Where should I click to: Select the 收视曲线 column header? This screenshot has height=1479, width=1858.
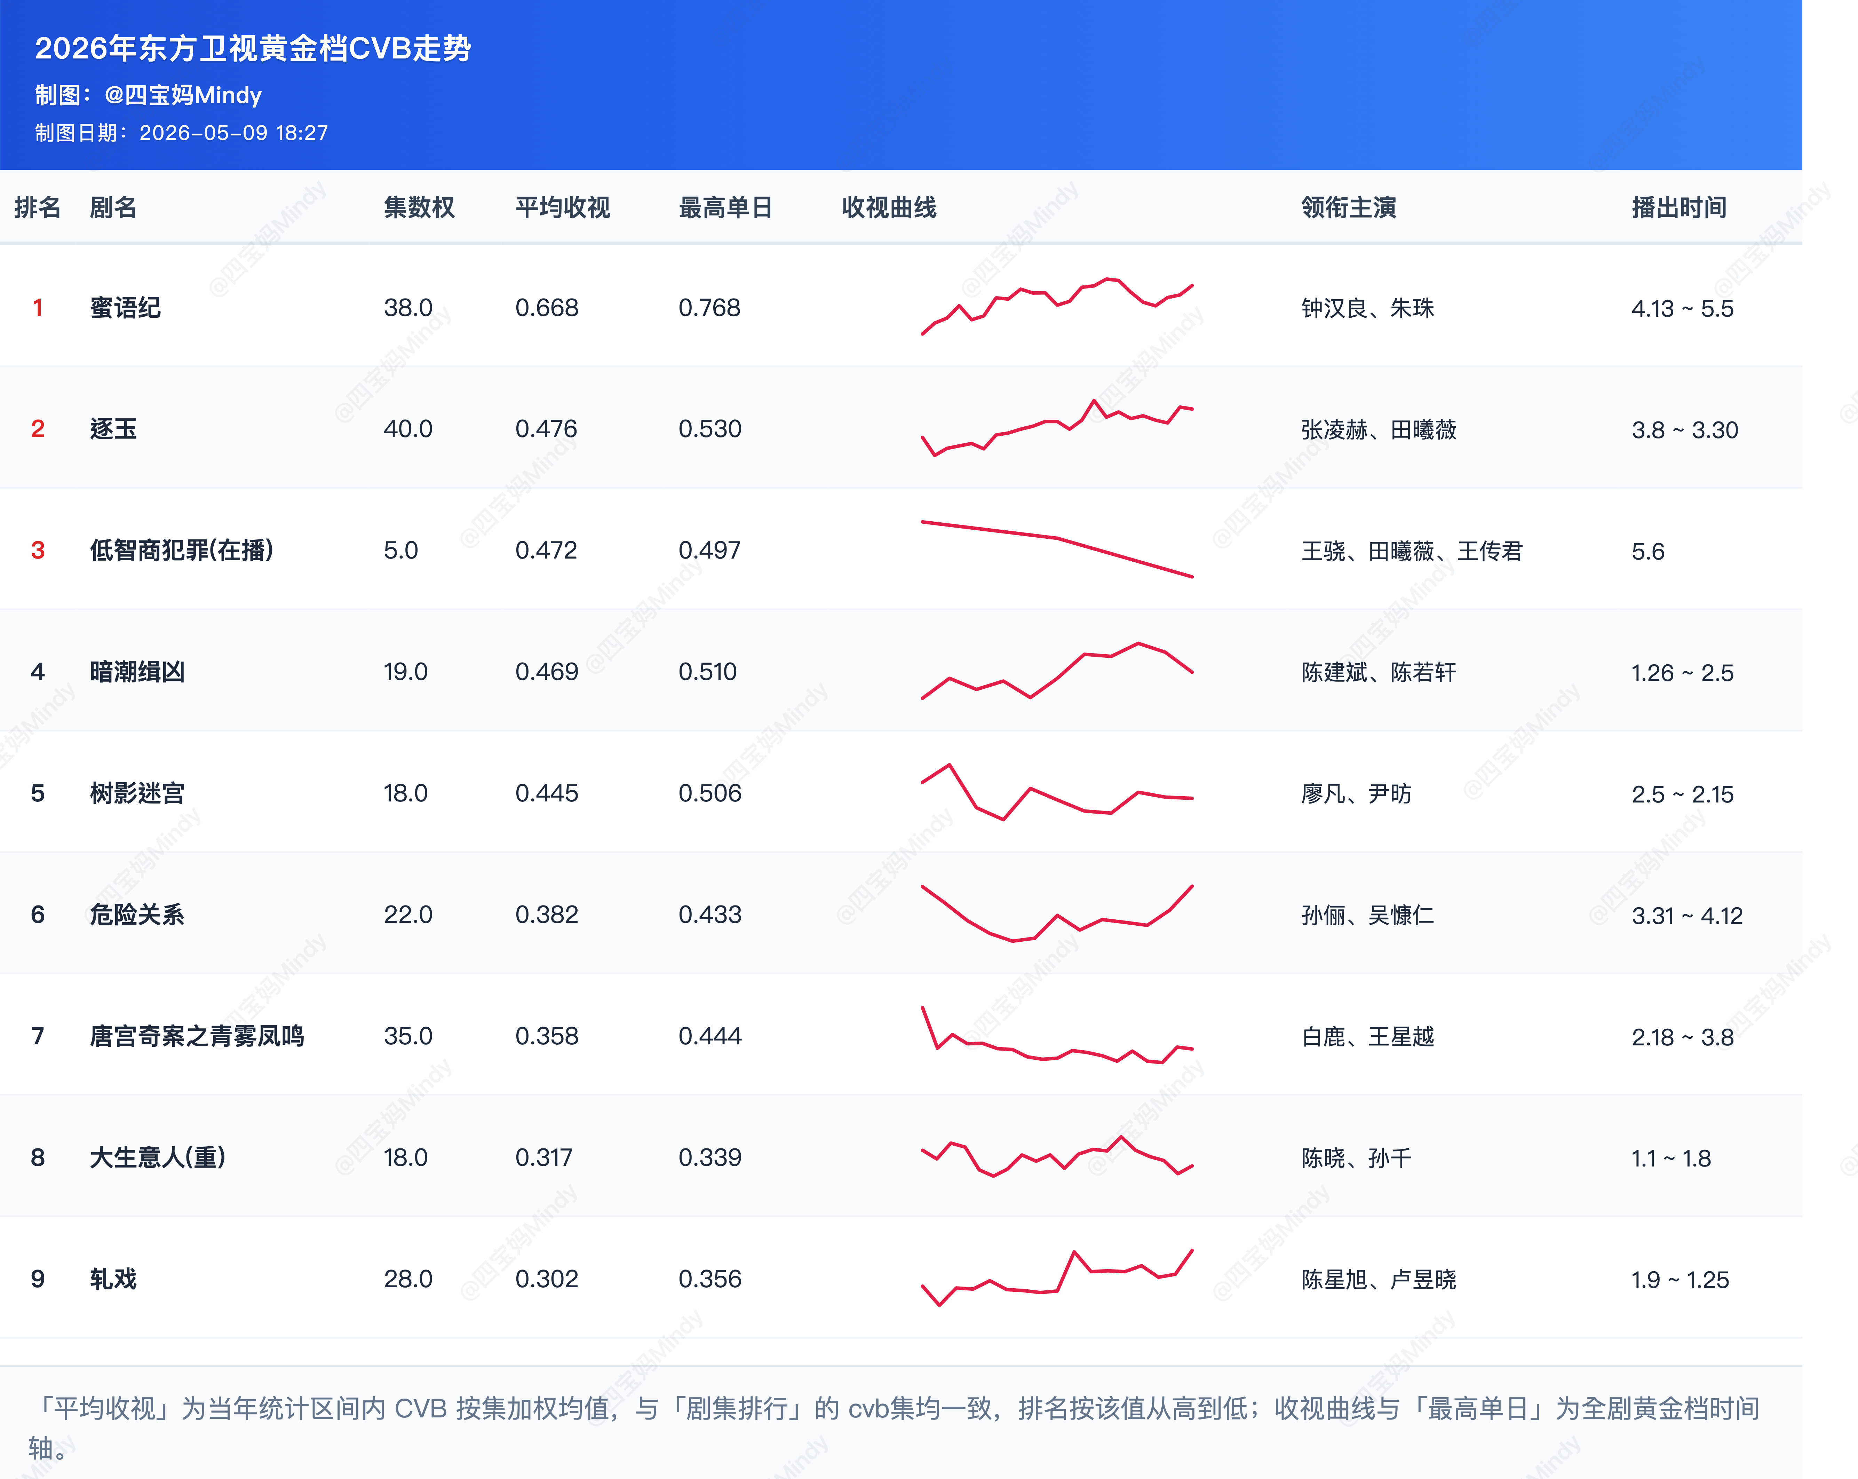pyautogui.click(x=889, y=208)
